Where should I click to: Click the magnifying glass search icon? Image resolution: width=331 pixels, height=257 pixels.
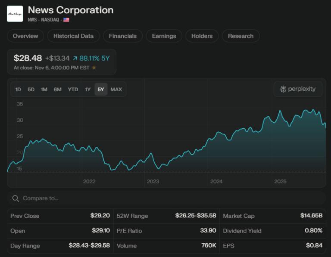pyautogui.click(x=16, y=198)
